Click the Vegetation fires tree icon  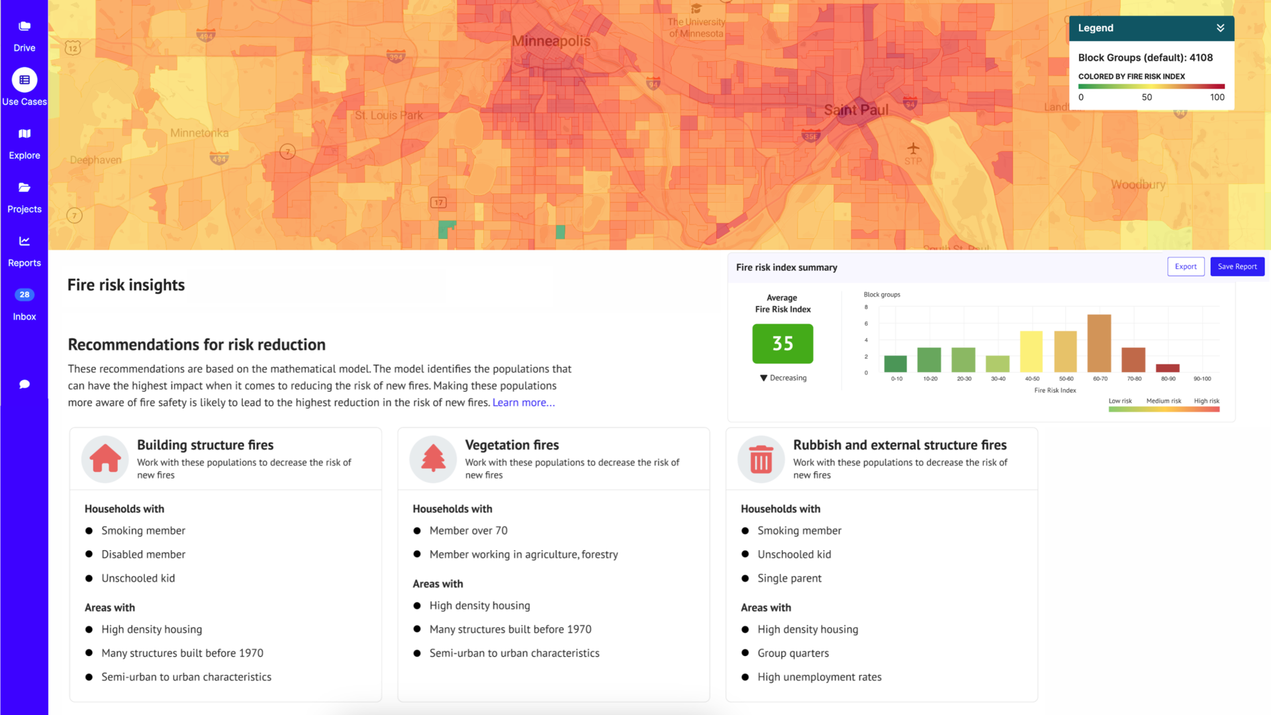tap(432, 458)
